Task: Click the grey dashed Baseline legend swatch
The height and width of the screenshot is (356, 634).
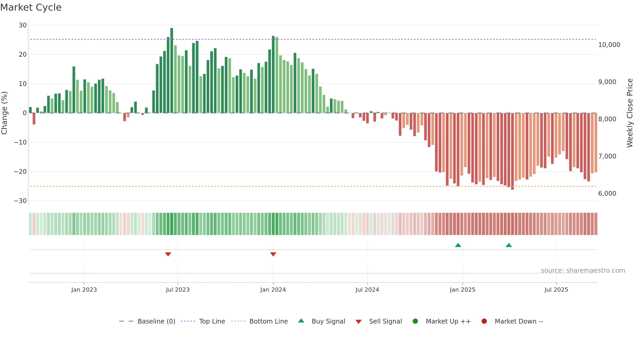Action: pos(126,321)
